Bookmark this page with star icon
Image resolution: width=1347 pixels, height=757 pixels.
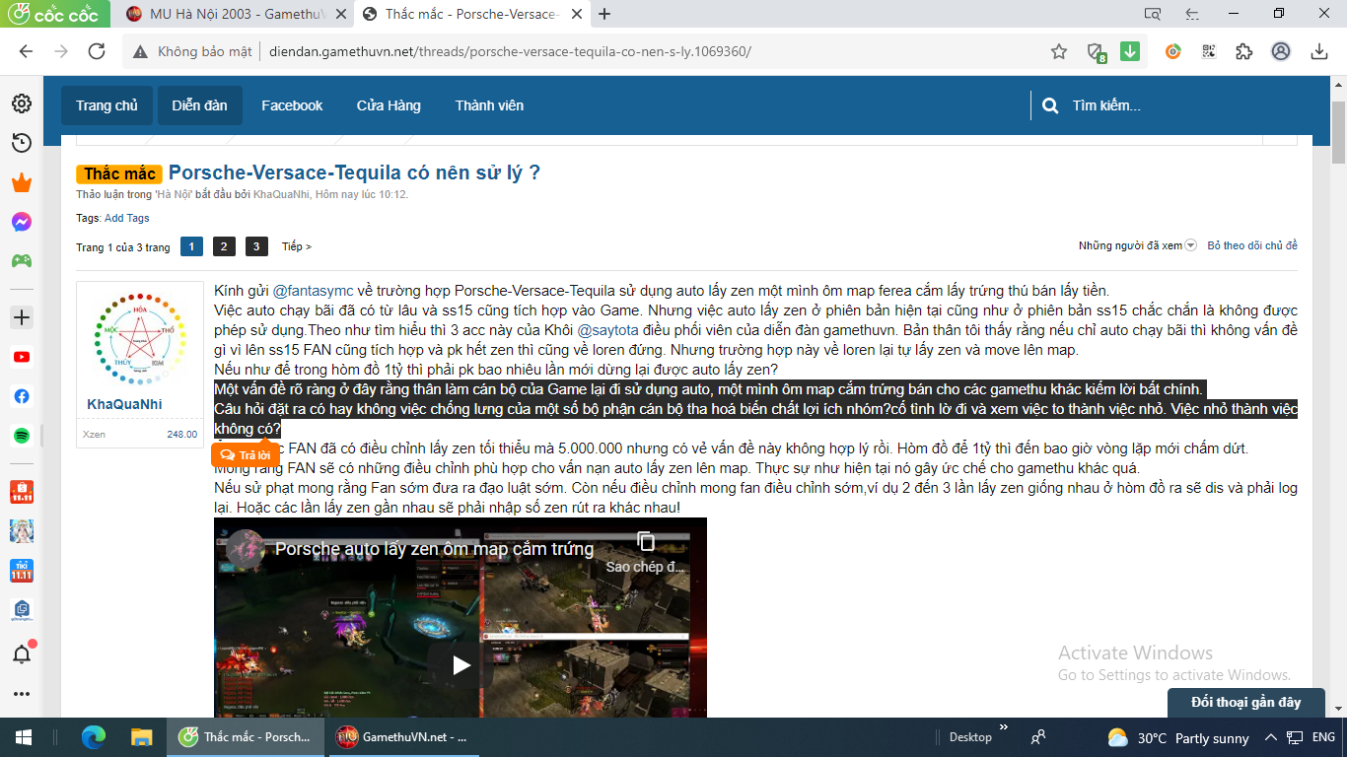[x=1059, y=51]
